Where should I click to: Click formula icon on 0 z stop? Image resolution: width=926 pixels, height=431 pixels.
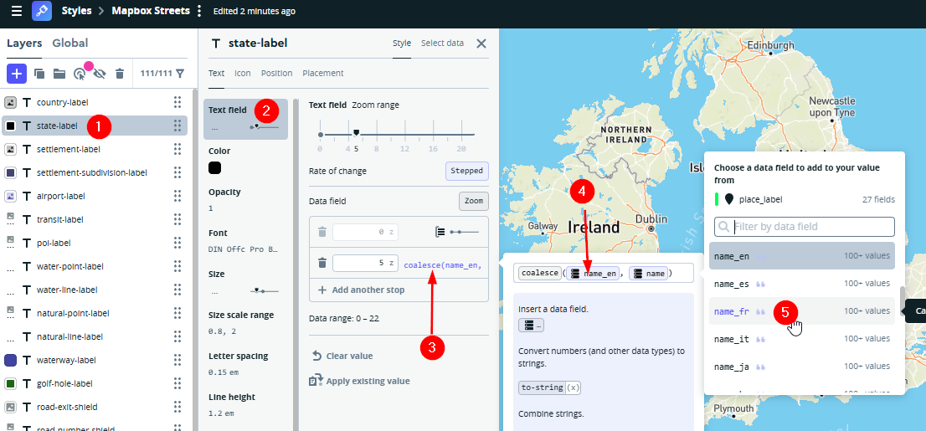click(x=440, y=232)
